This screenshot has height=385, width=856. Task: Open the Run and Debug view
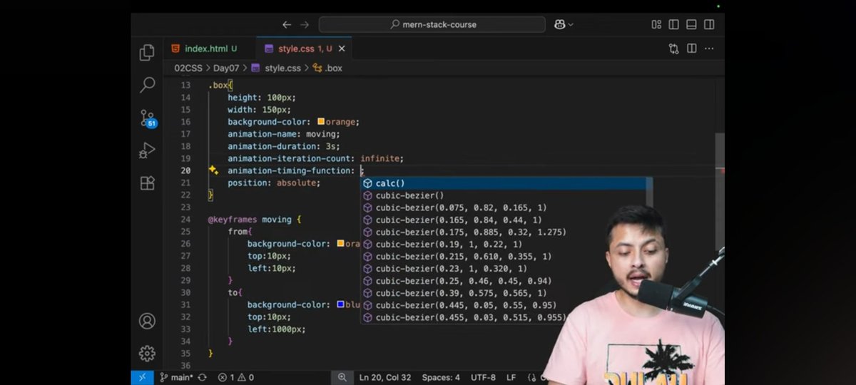pyautogui.click(x=147, y=150)
